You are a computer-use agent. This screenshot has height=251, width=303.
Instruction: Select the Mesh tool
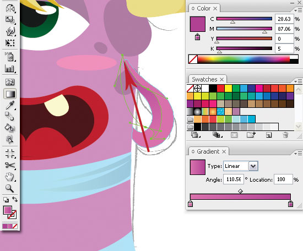[x=10, y=82]
